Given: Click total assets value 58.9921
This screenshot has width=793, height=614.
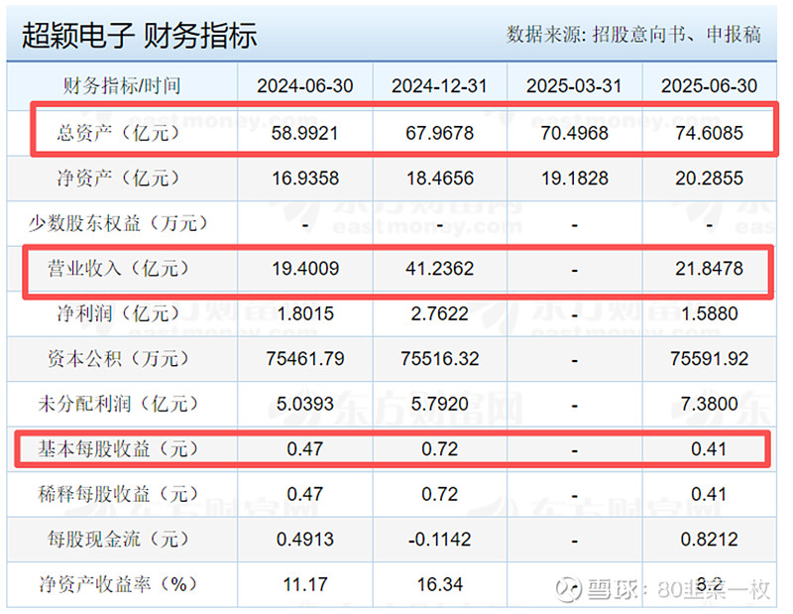Looking at the screenshot, I should click(304, 133).
